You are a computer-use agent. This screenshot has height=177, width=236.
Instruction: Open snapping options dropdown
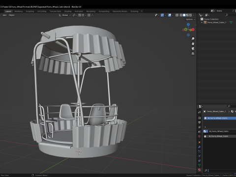click(84, 15)
